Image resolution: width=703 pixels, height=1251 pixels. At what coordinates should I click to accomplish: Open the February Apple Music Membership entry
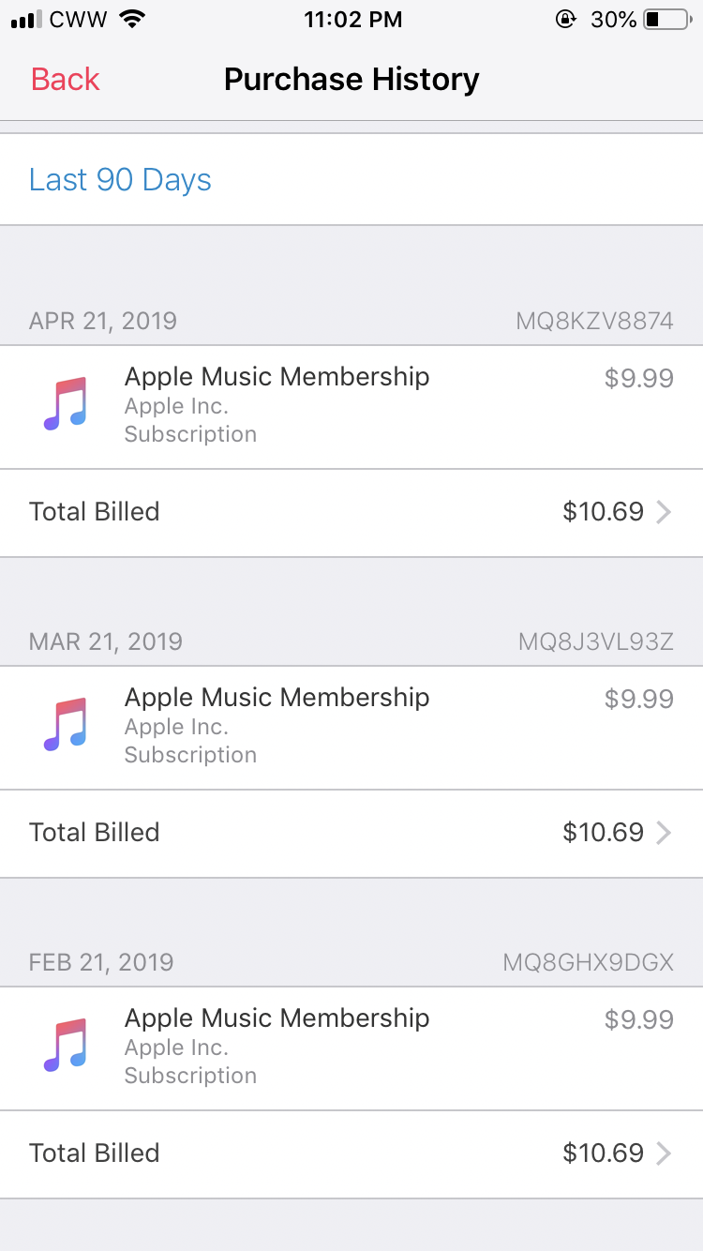(277, 1018)
